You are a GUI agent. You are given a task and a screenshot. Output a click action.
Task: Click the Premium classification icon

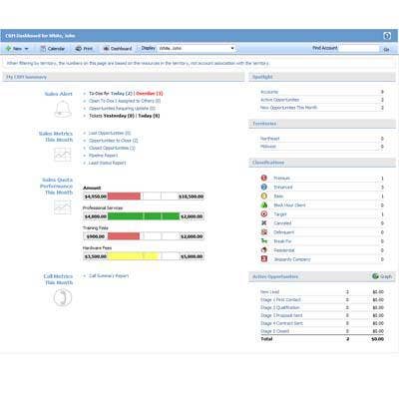[x=264, y=178]
